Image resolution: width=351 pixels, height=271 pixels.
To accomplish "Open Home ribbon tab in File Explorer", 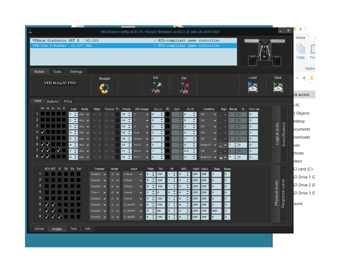I will click(300, 38).
